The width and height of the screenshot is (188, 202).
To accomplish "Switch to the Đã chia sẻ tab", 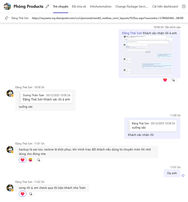I will click(x=79, y=6).
